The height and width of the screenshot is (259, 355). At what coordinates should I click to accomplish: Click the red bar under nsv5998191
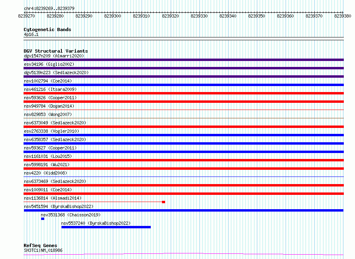pos(183,169)
